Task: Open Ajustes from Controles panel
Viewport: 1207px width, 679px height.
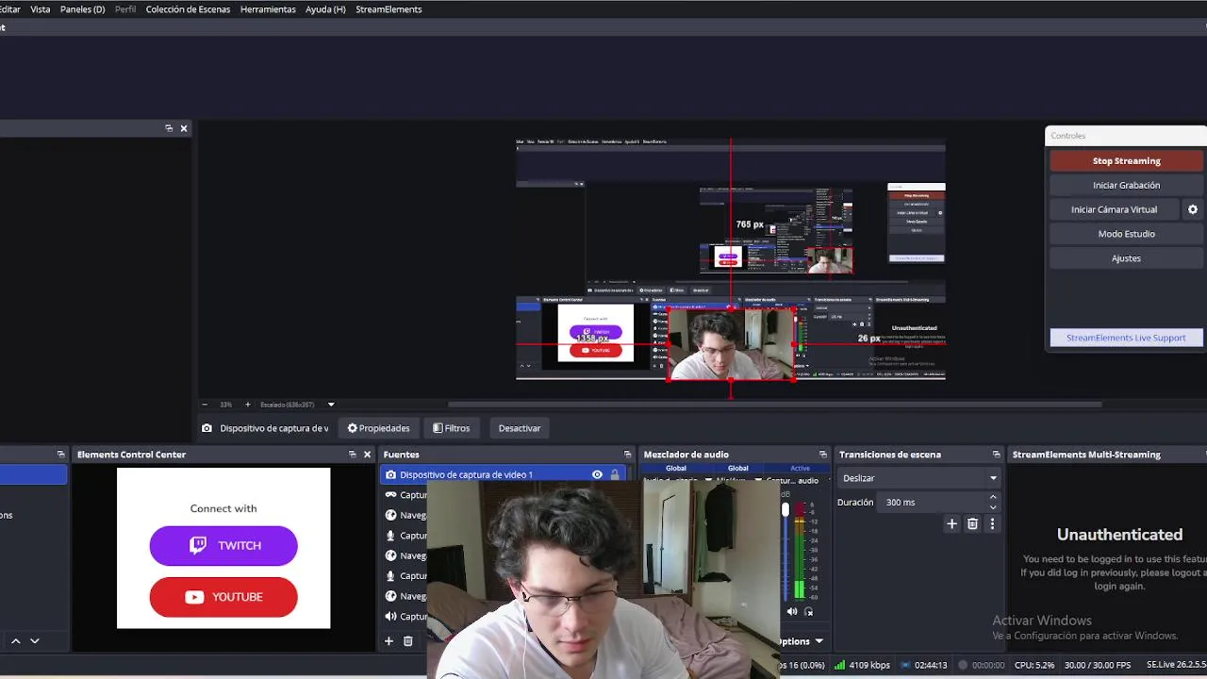Action: [x=1127, y=258]
